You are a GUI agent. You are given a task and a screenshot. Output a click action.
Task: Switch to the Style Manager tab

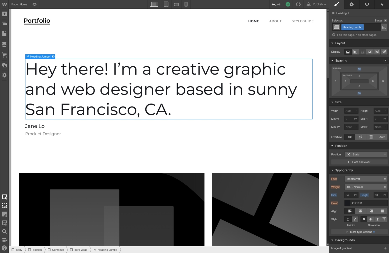(x=367, y=4)
